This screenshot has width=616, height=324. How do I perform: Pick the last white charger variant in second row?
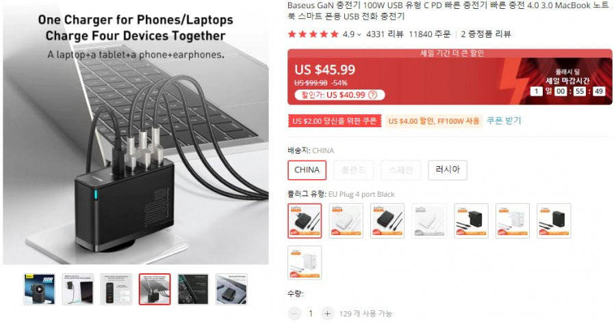[305, 262]
